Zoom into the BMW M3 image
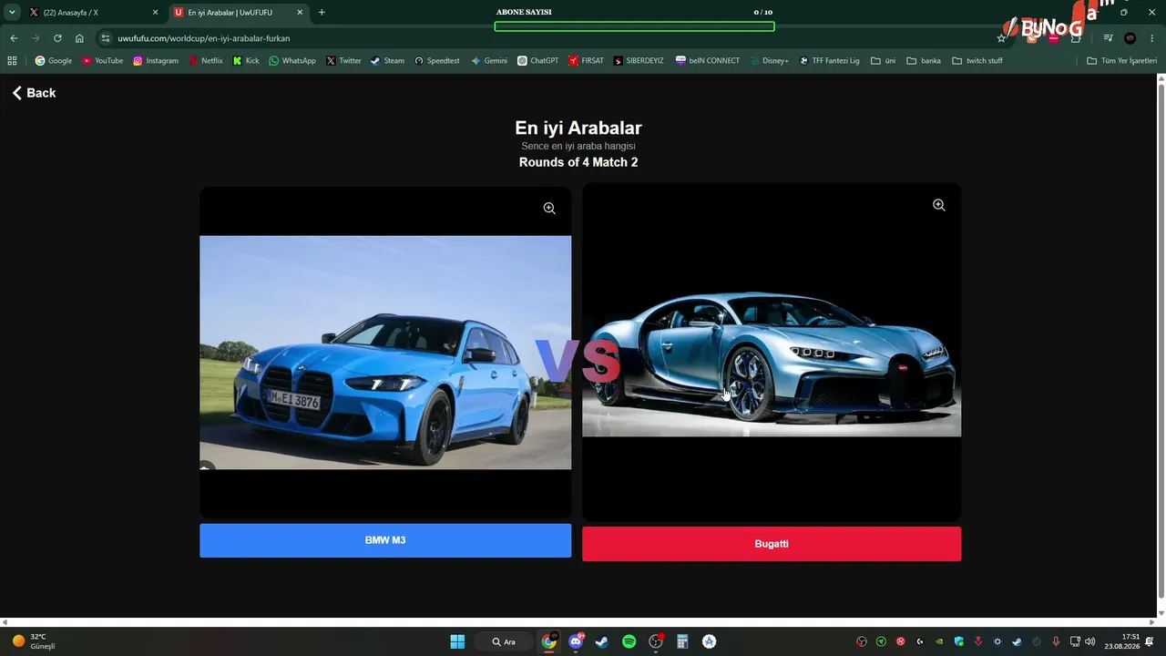1166x656 pixels. pyautogui.click(x=549, y=209)
